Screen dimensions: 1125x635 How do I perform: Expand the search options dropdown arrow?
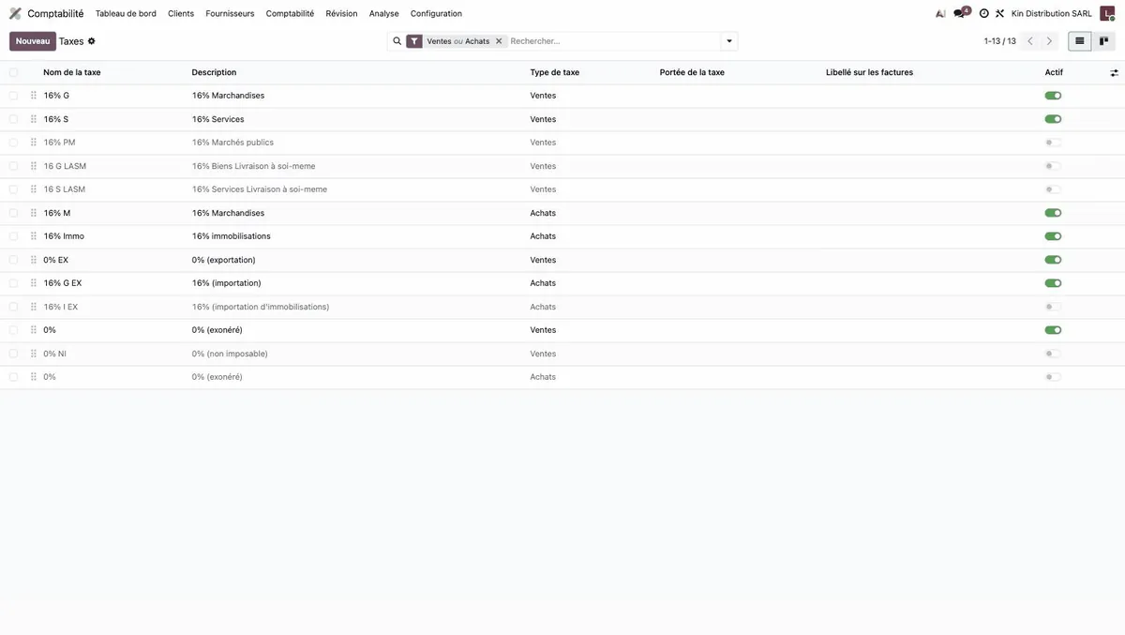point(729,41)
